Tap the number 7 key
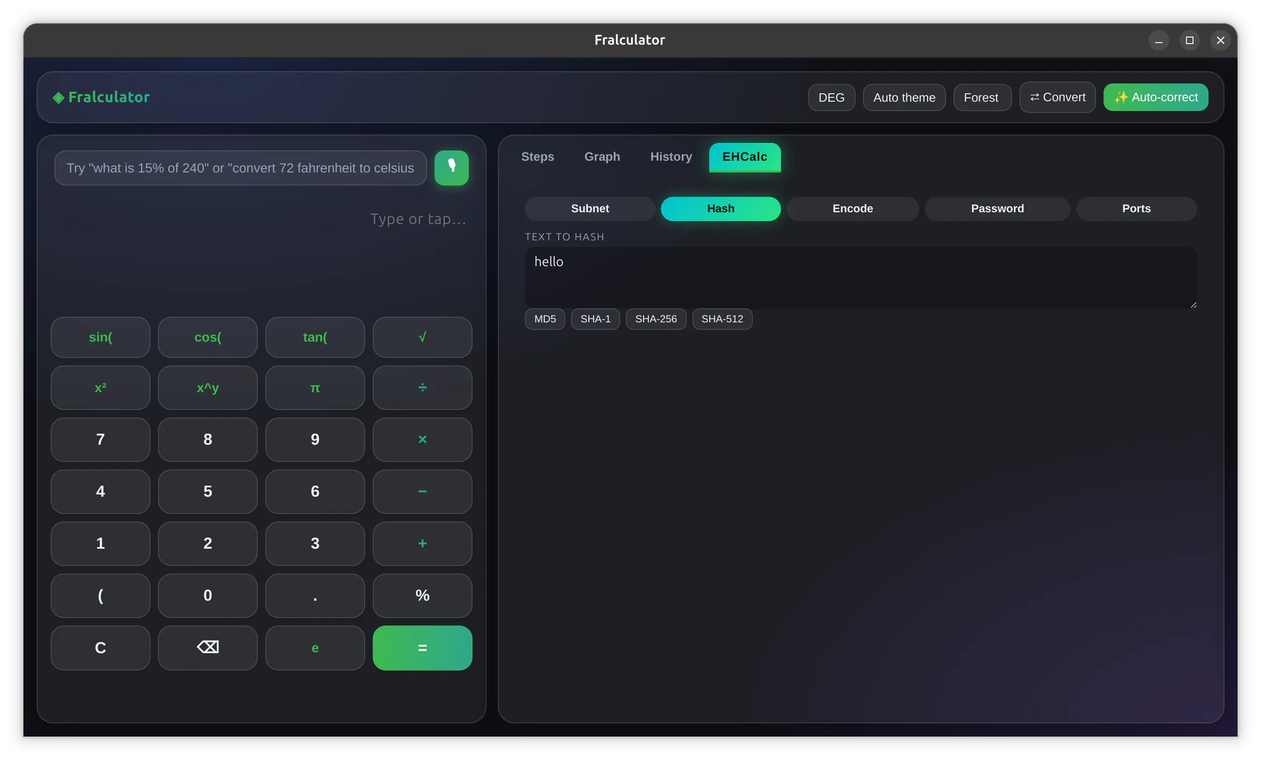This screenshot has width=1261, height=760. click(x=100, y=440)
